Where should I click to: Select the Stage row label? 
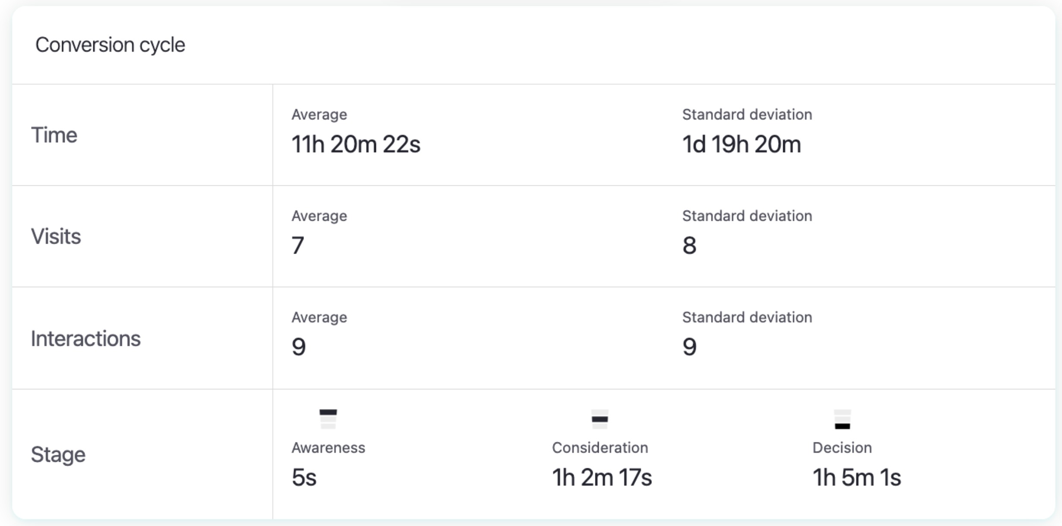click(58, 454)
